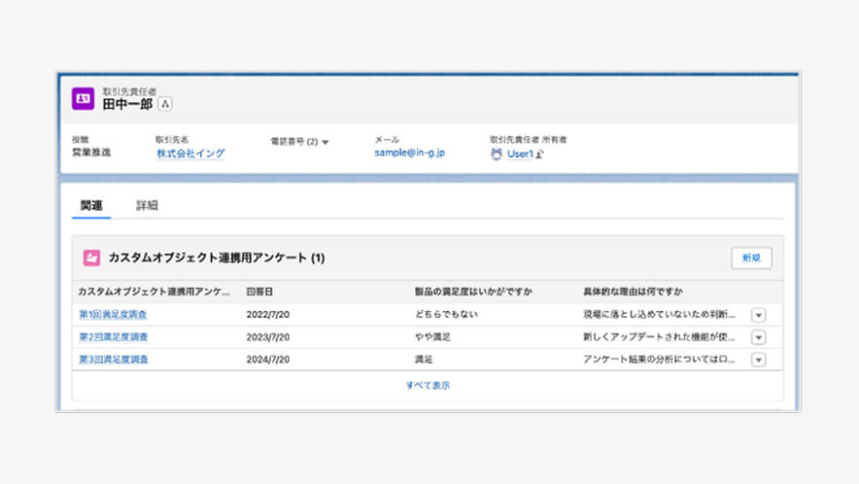The width and height of the screenshot is (859, 484).
Task: Click the 新規 button
Action: (x=751, y=258)
